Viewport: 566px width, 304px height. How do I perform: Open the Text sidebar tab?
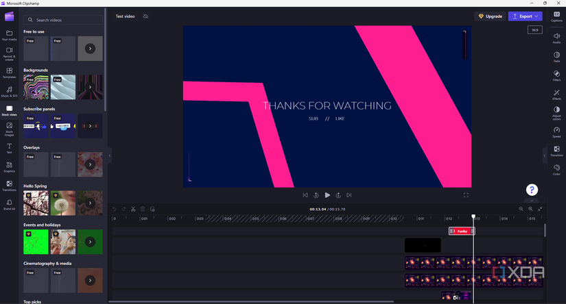pos(10,148)
